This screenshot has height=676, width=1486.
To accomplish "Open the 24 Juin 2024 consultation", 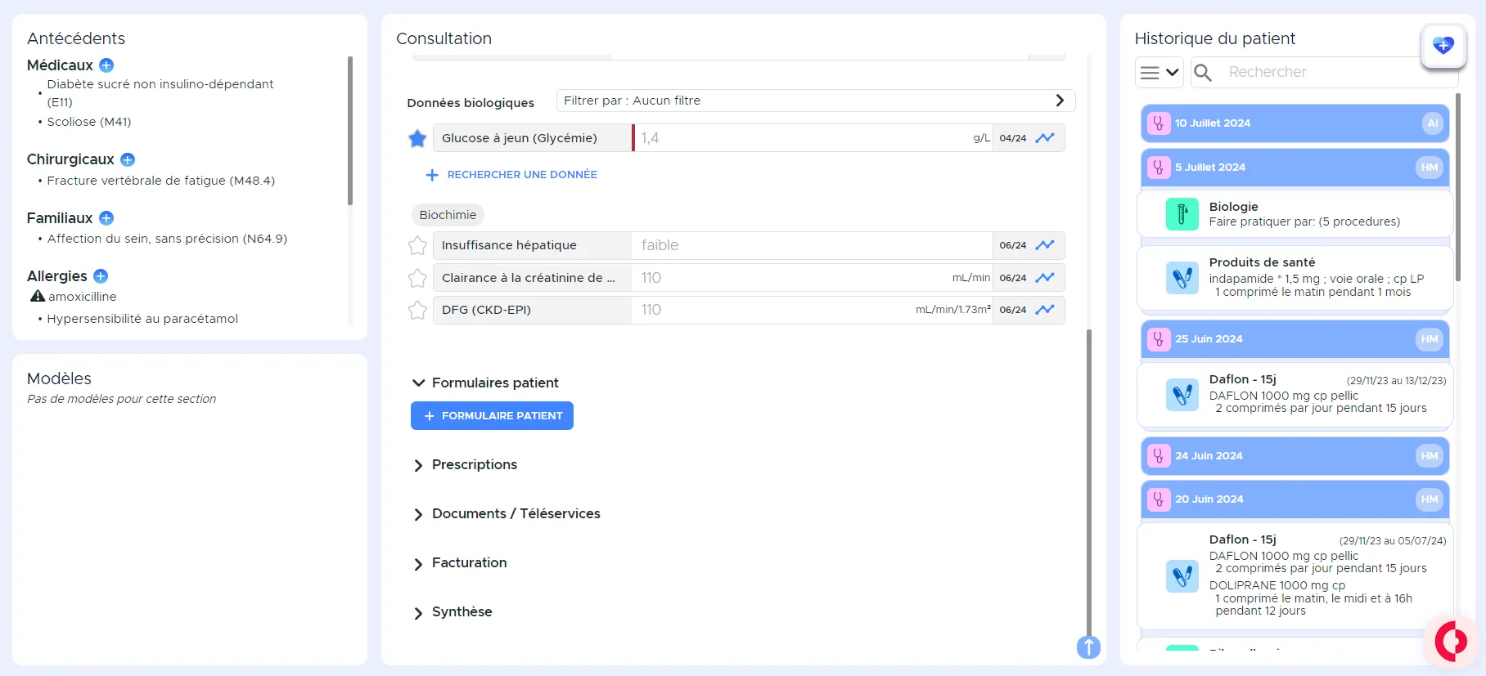I will tap(1295, 456).
